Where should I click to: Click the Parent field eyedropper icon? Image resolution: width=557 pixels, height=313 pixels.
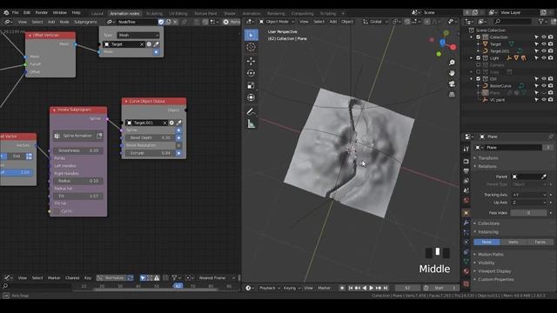click(x=543, y=176)
